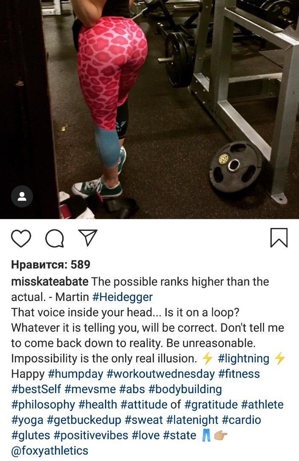This screenshot has height=461, width=299.
Task: Select the #bodybuilding hashtag
Action: click(x=185, y=389)
